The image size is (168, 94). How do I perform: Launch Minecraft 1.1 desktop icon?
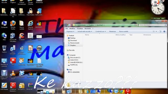[30, 86]
